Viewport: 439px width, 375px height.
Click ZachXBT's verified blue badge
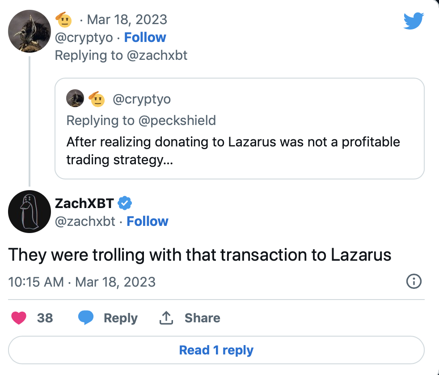[x=125, y=203]
